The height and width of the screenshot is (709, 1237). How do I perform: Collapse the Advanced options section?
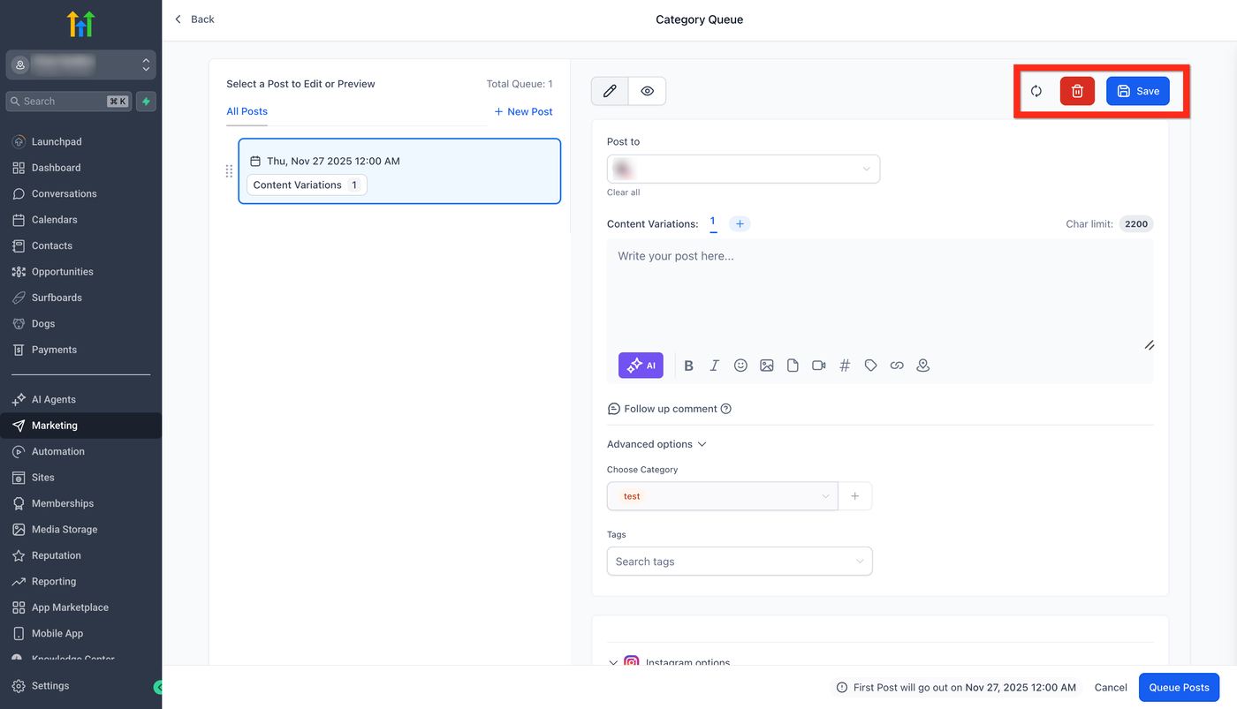tap(656, 444)
